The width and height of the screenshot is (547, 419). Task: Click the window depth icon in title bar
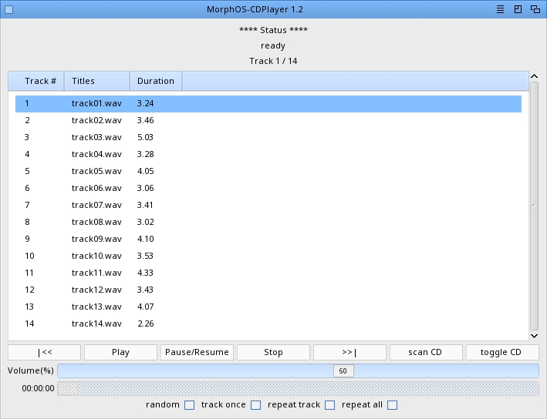pyautogui.click(x=535, y=9)
